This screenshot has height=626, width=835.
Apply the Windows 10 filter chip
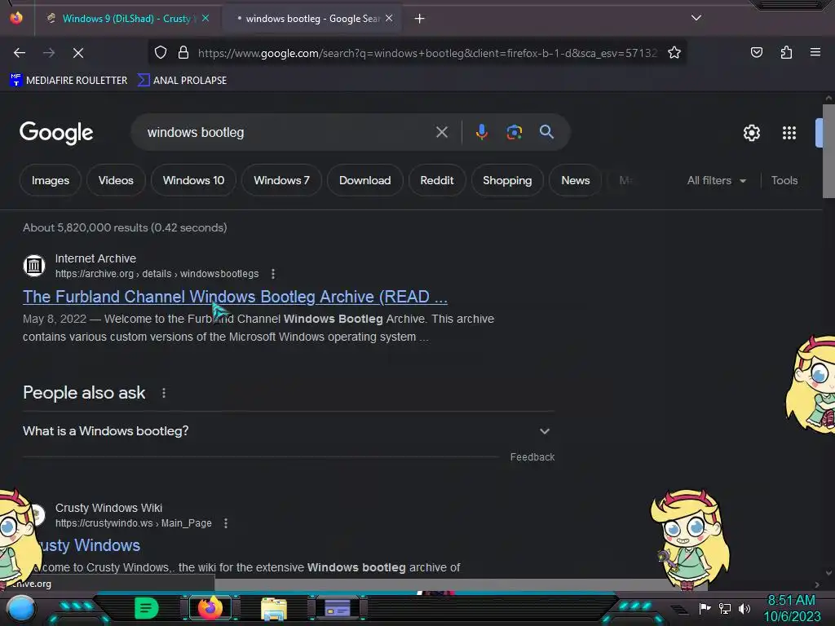point(193,180)
